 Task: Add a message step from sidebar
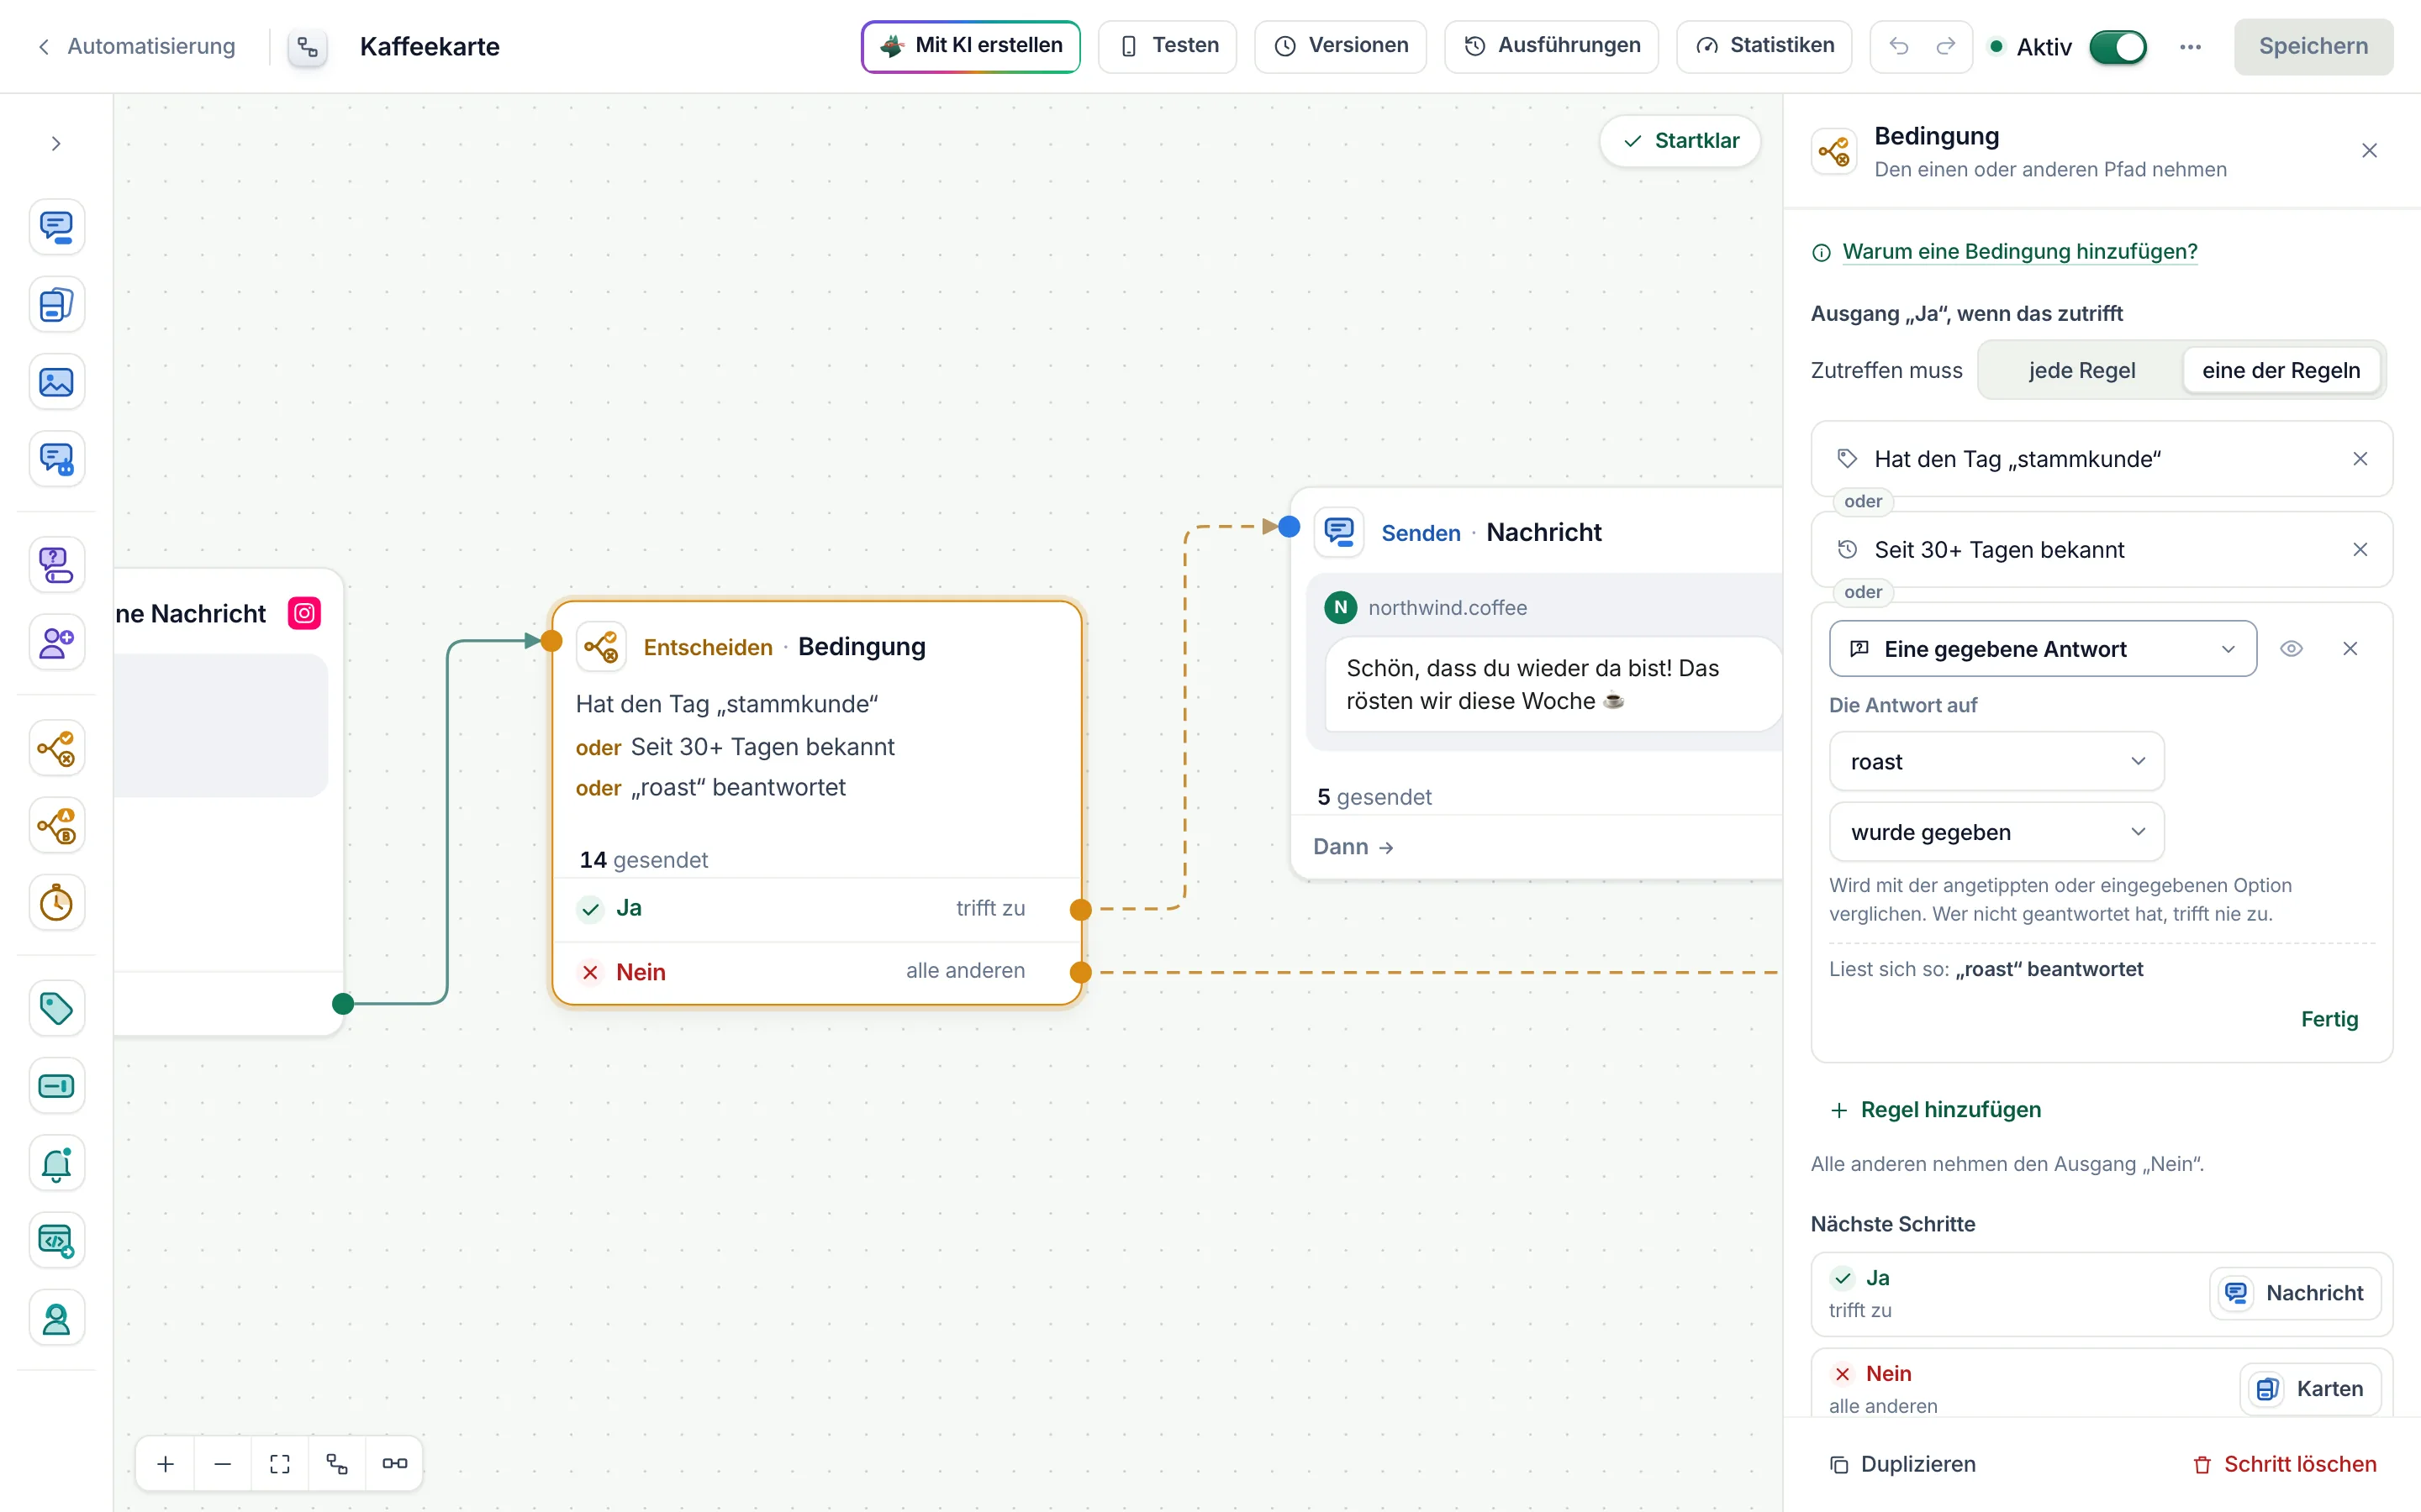click(x=56, y=227)
